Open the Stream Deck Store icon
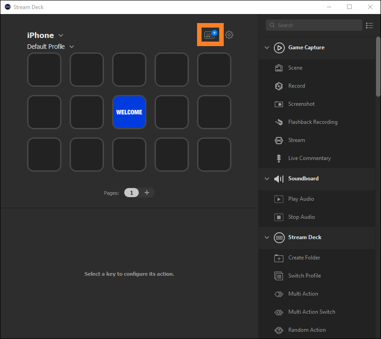Image resolution: width=381 pixels, height=339 pixels. point(211,34)
